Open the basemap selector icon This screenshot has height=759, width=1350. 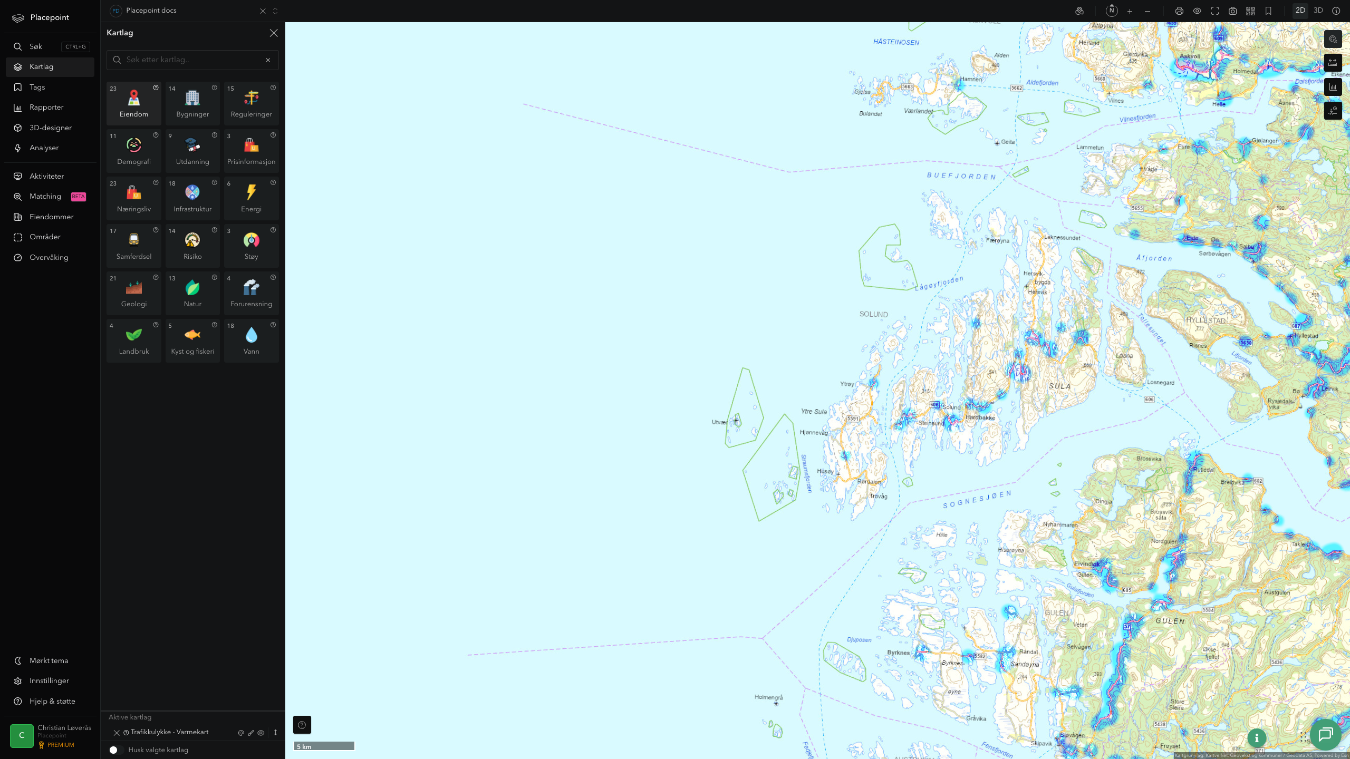tap(1079, 11)
